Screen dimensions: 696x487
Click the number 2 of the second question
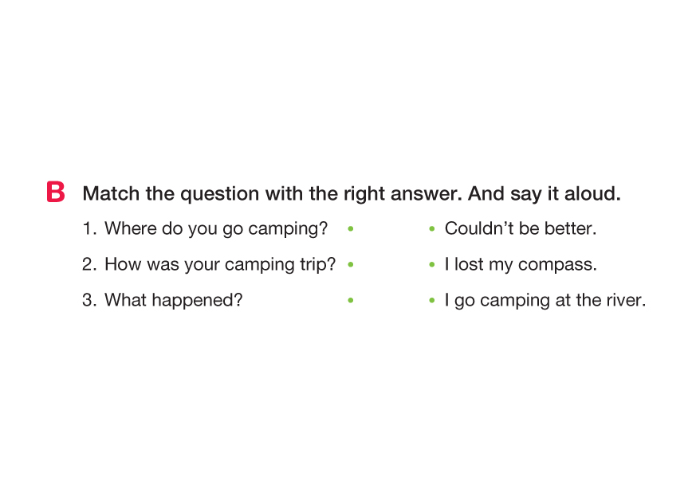(88, 265)
